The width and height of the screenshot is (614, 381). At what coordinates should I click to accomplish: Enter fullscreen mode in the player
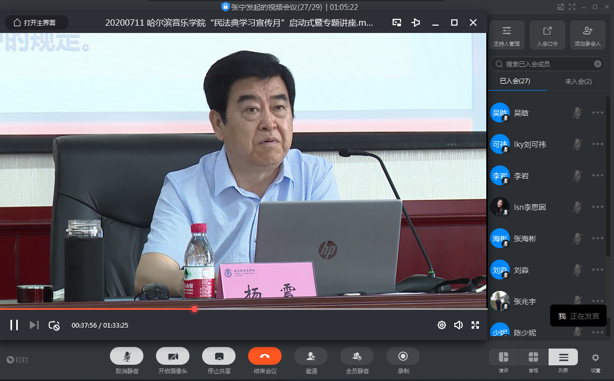(475, 325)
